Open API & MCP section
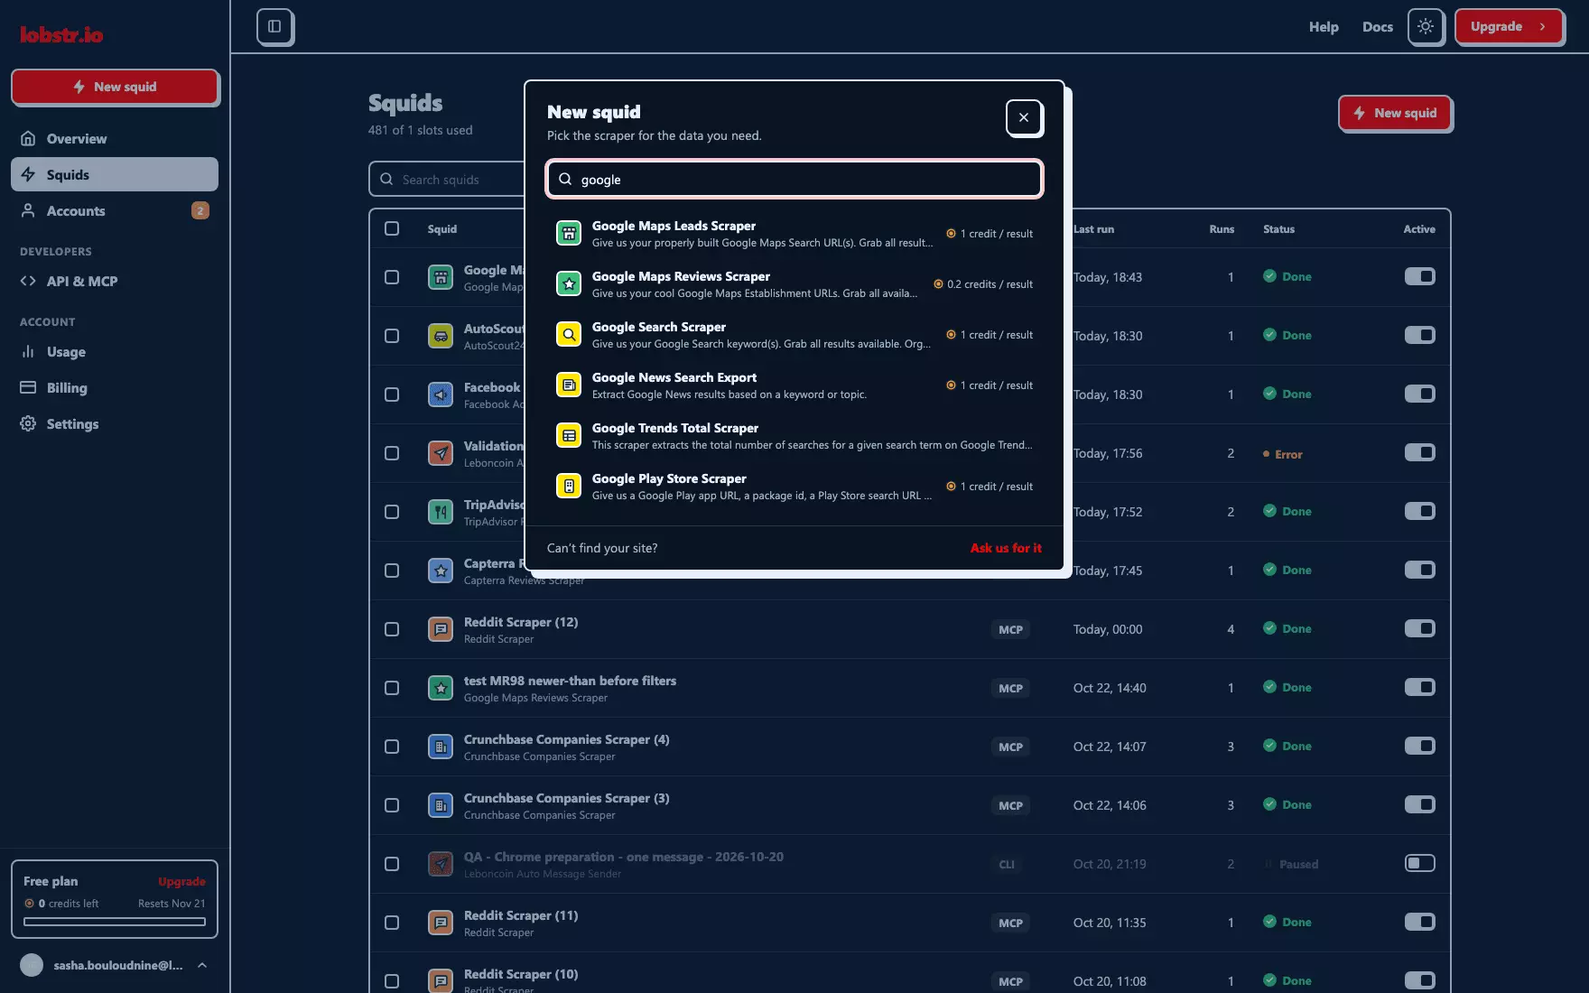Image resolution: width=1589 pixels, height=993 pixels. [x=115, y=281]
